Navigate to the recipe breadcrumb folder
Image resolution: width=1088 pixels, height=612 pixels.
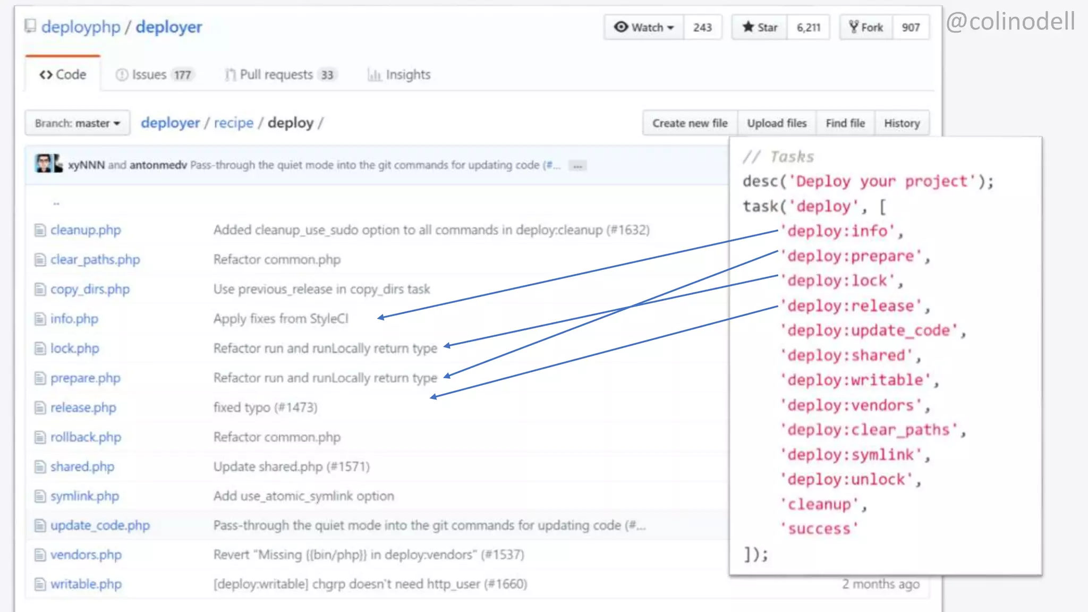point(234,123)
